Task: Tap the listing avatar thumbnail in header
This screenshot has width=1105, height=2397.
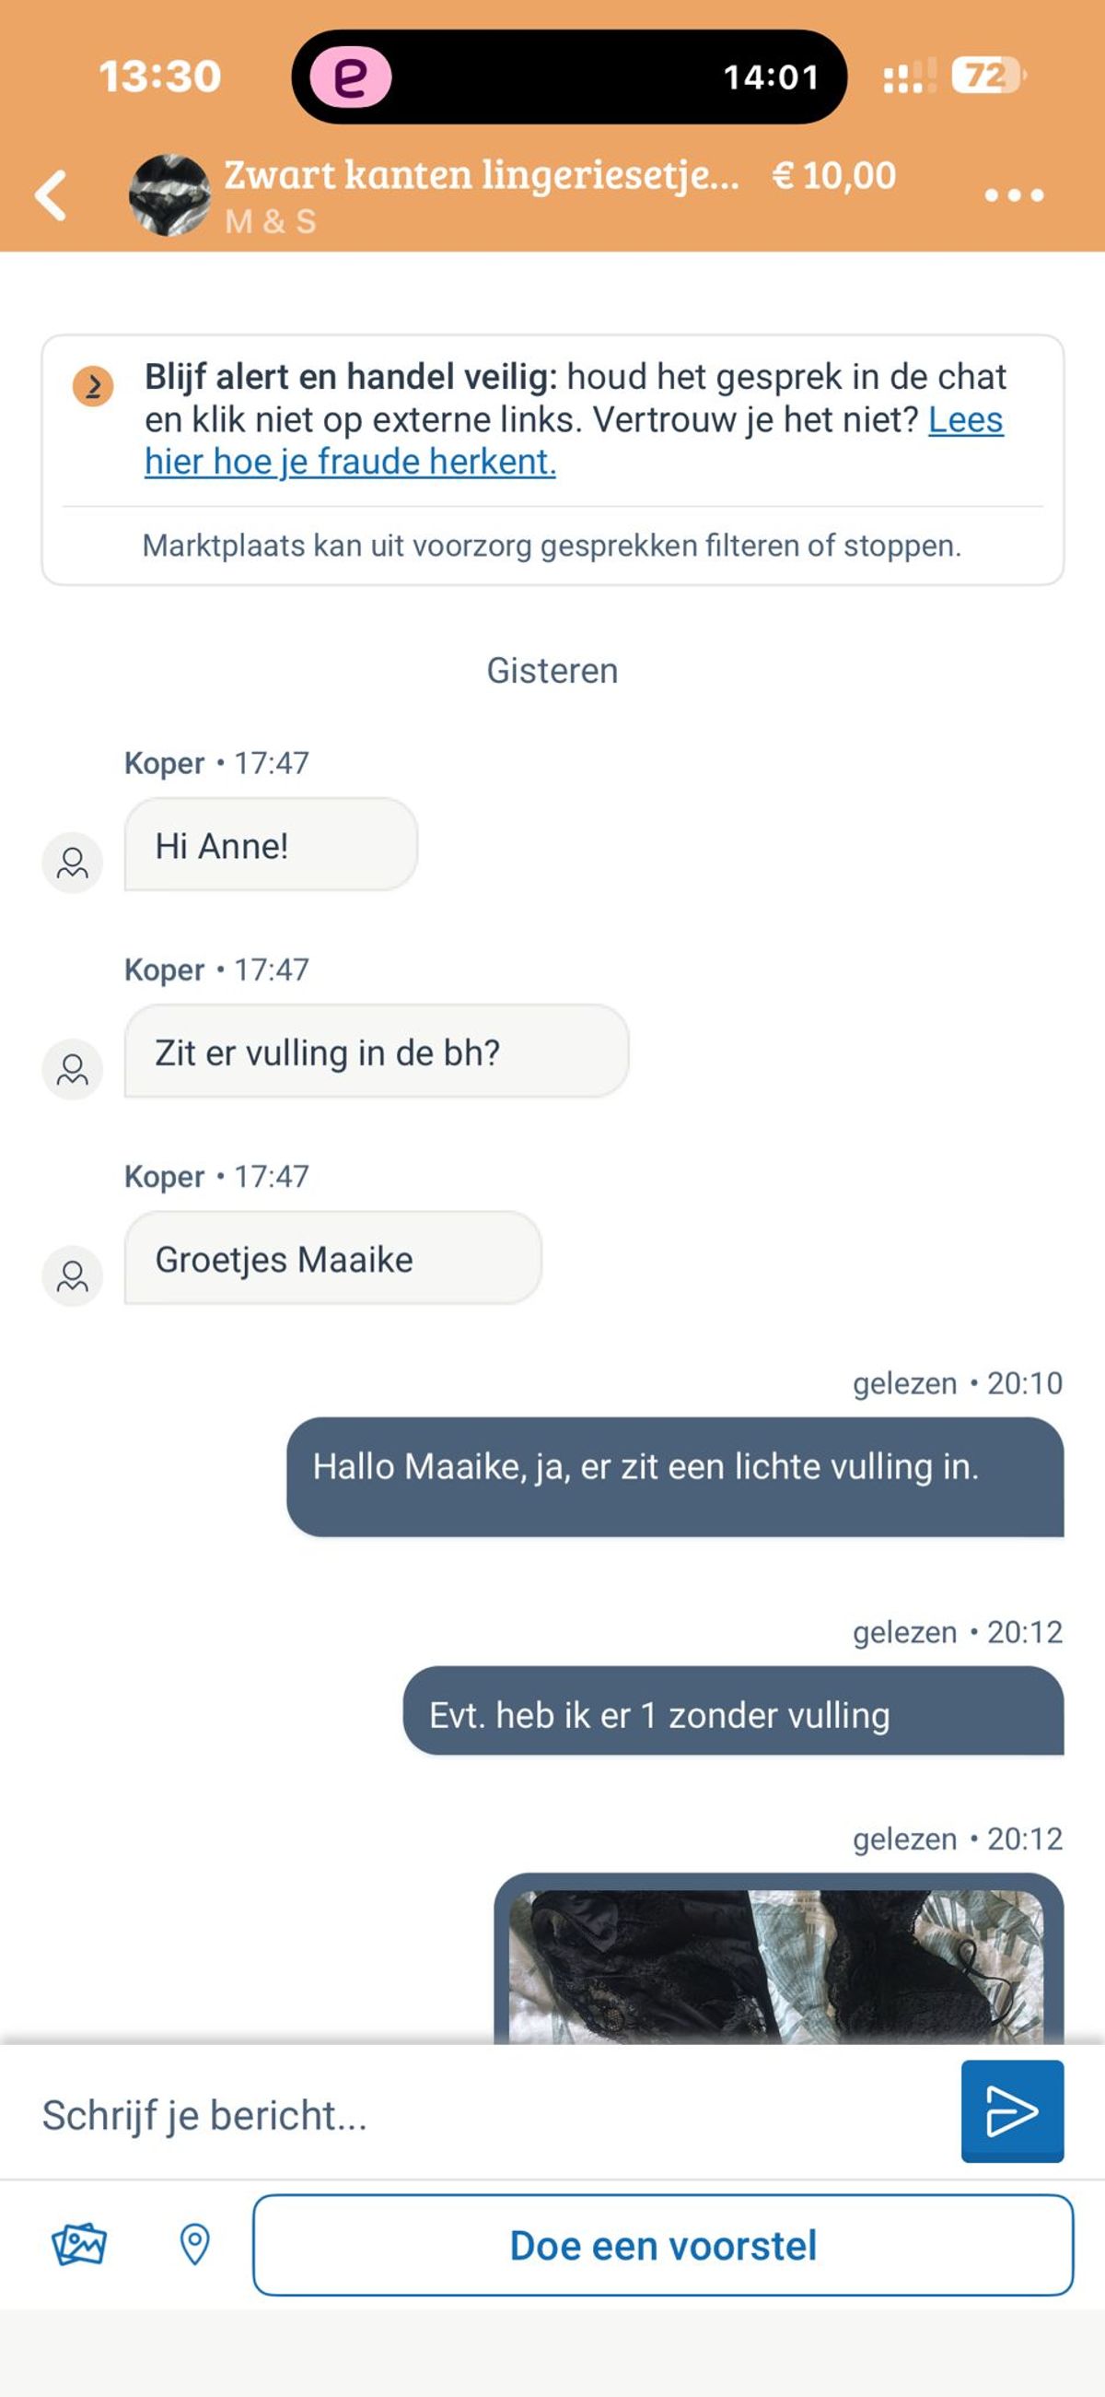Action: pos(169,195)
